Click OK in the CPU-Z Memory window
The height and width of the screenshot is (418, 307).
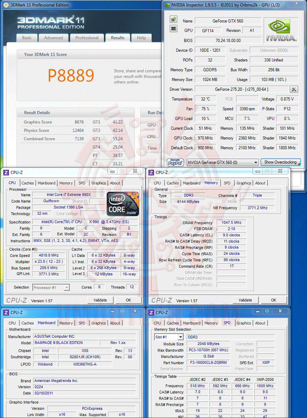pyautogui.click(x=273, y=300)
